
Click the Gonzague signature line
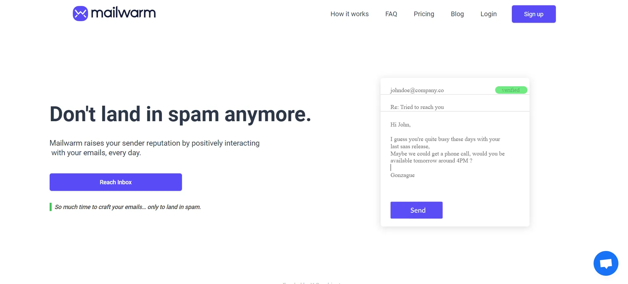(402, 175)
